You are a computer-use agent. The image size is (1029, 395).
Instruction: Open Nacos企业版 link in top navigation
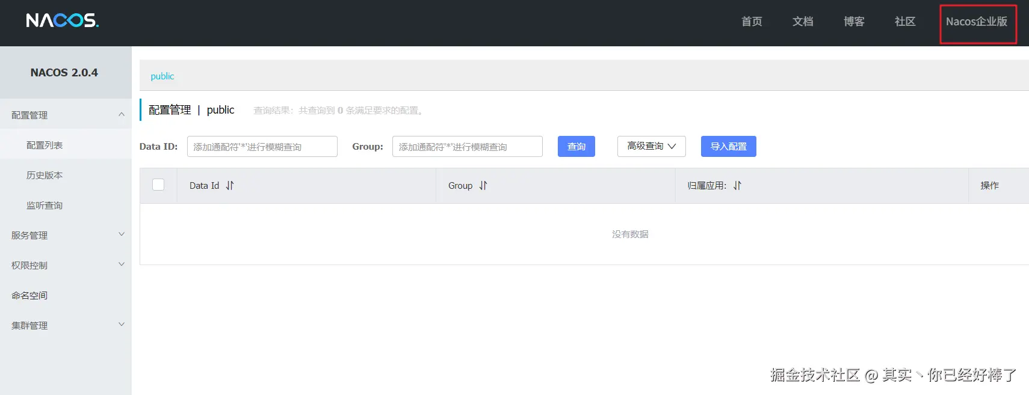976,22
